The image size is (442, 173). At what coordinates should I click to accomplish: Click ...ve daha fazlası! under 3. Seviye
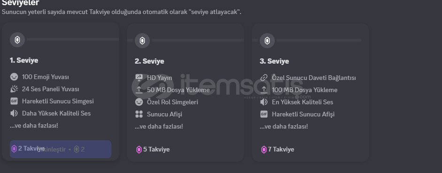point(284,126)
